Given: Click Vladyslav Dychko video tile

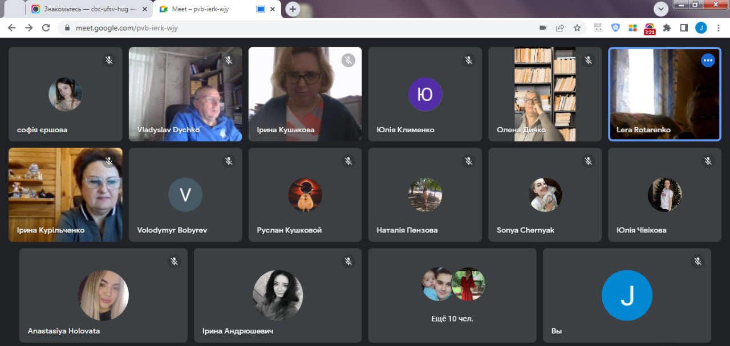Looking at the screenshot, I should pos(185,94).
